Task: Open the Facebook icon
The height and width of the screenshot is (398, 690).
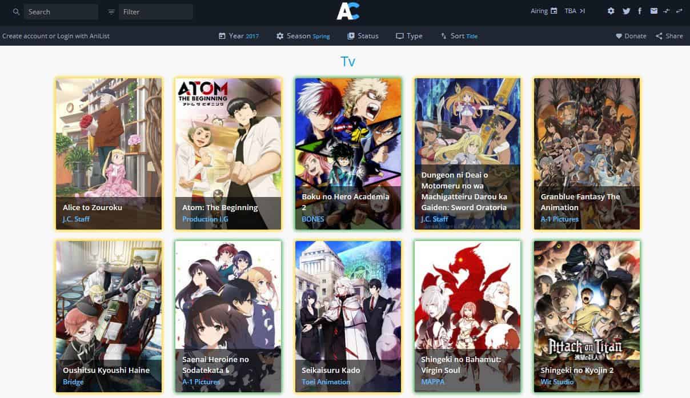Action: (x=640, y=11)
